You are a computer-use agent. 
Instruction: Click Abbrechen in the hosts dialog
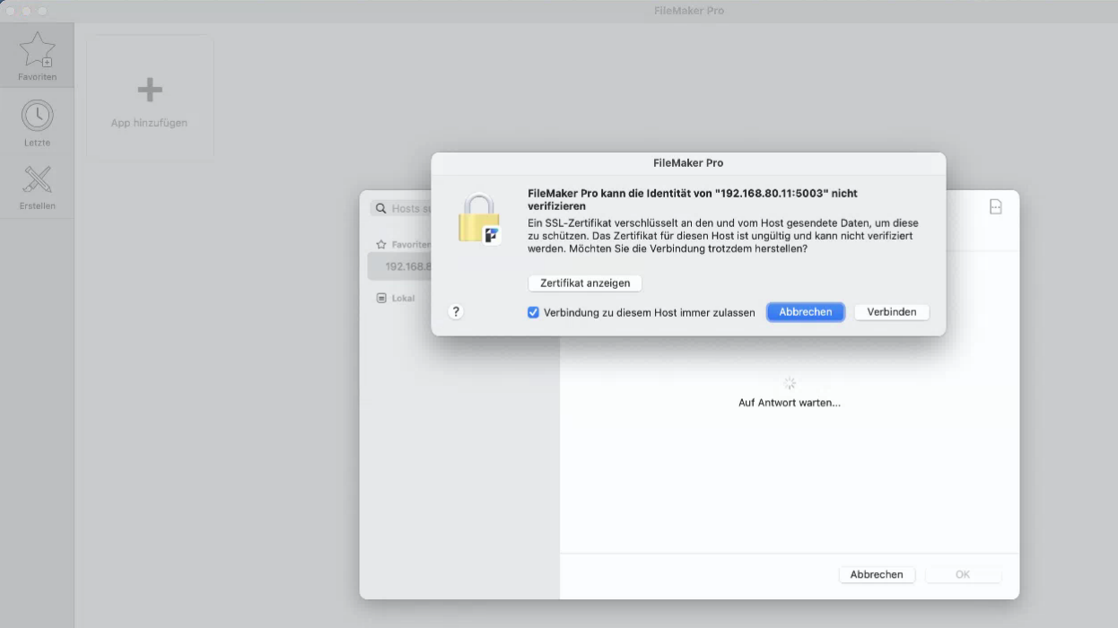tap(876, 574)
